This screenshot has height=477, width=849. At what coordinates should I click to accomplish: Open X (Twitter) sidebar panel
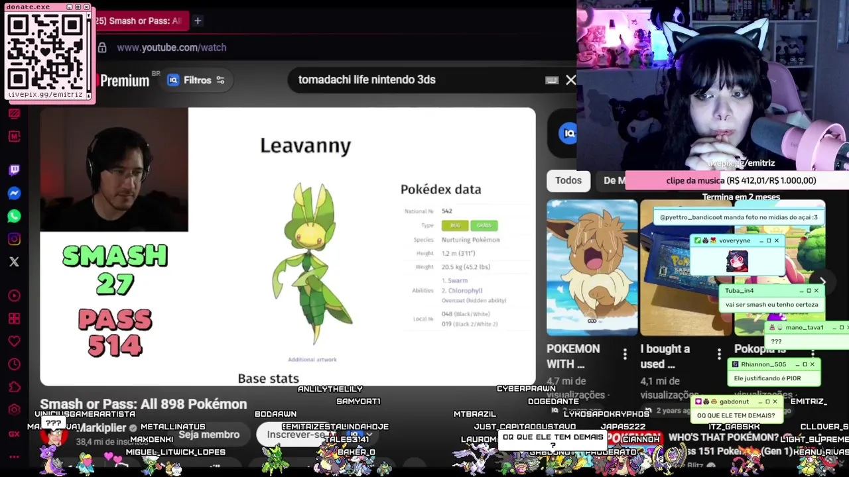[x=14, y=262]
